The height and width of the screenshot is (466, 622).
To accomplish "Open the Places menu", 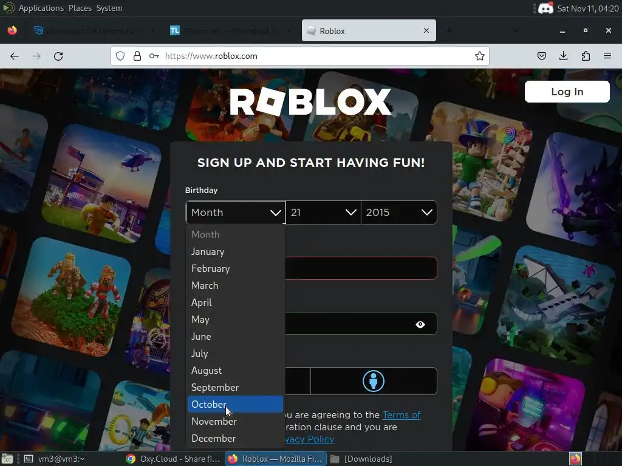I will 80,8.
